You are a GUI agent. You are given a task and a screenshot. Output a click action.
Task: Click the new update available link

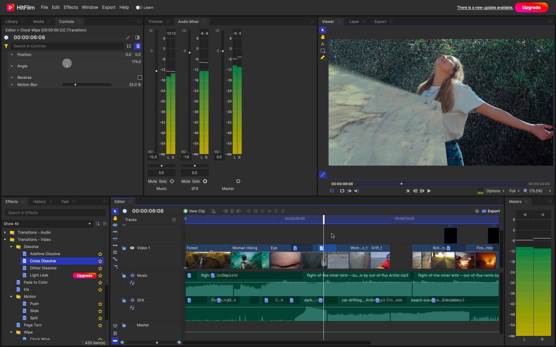click(484, 7)
